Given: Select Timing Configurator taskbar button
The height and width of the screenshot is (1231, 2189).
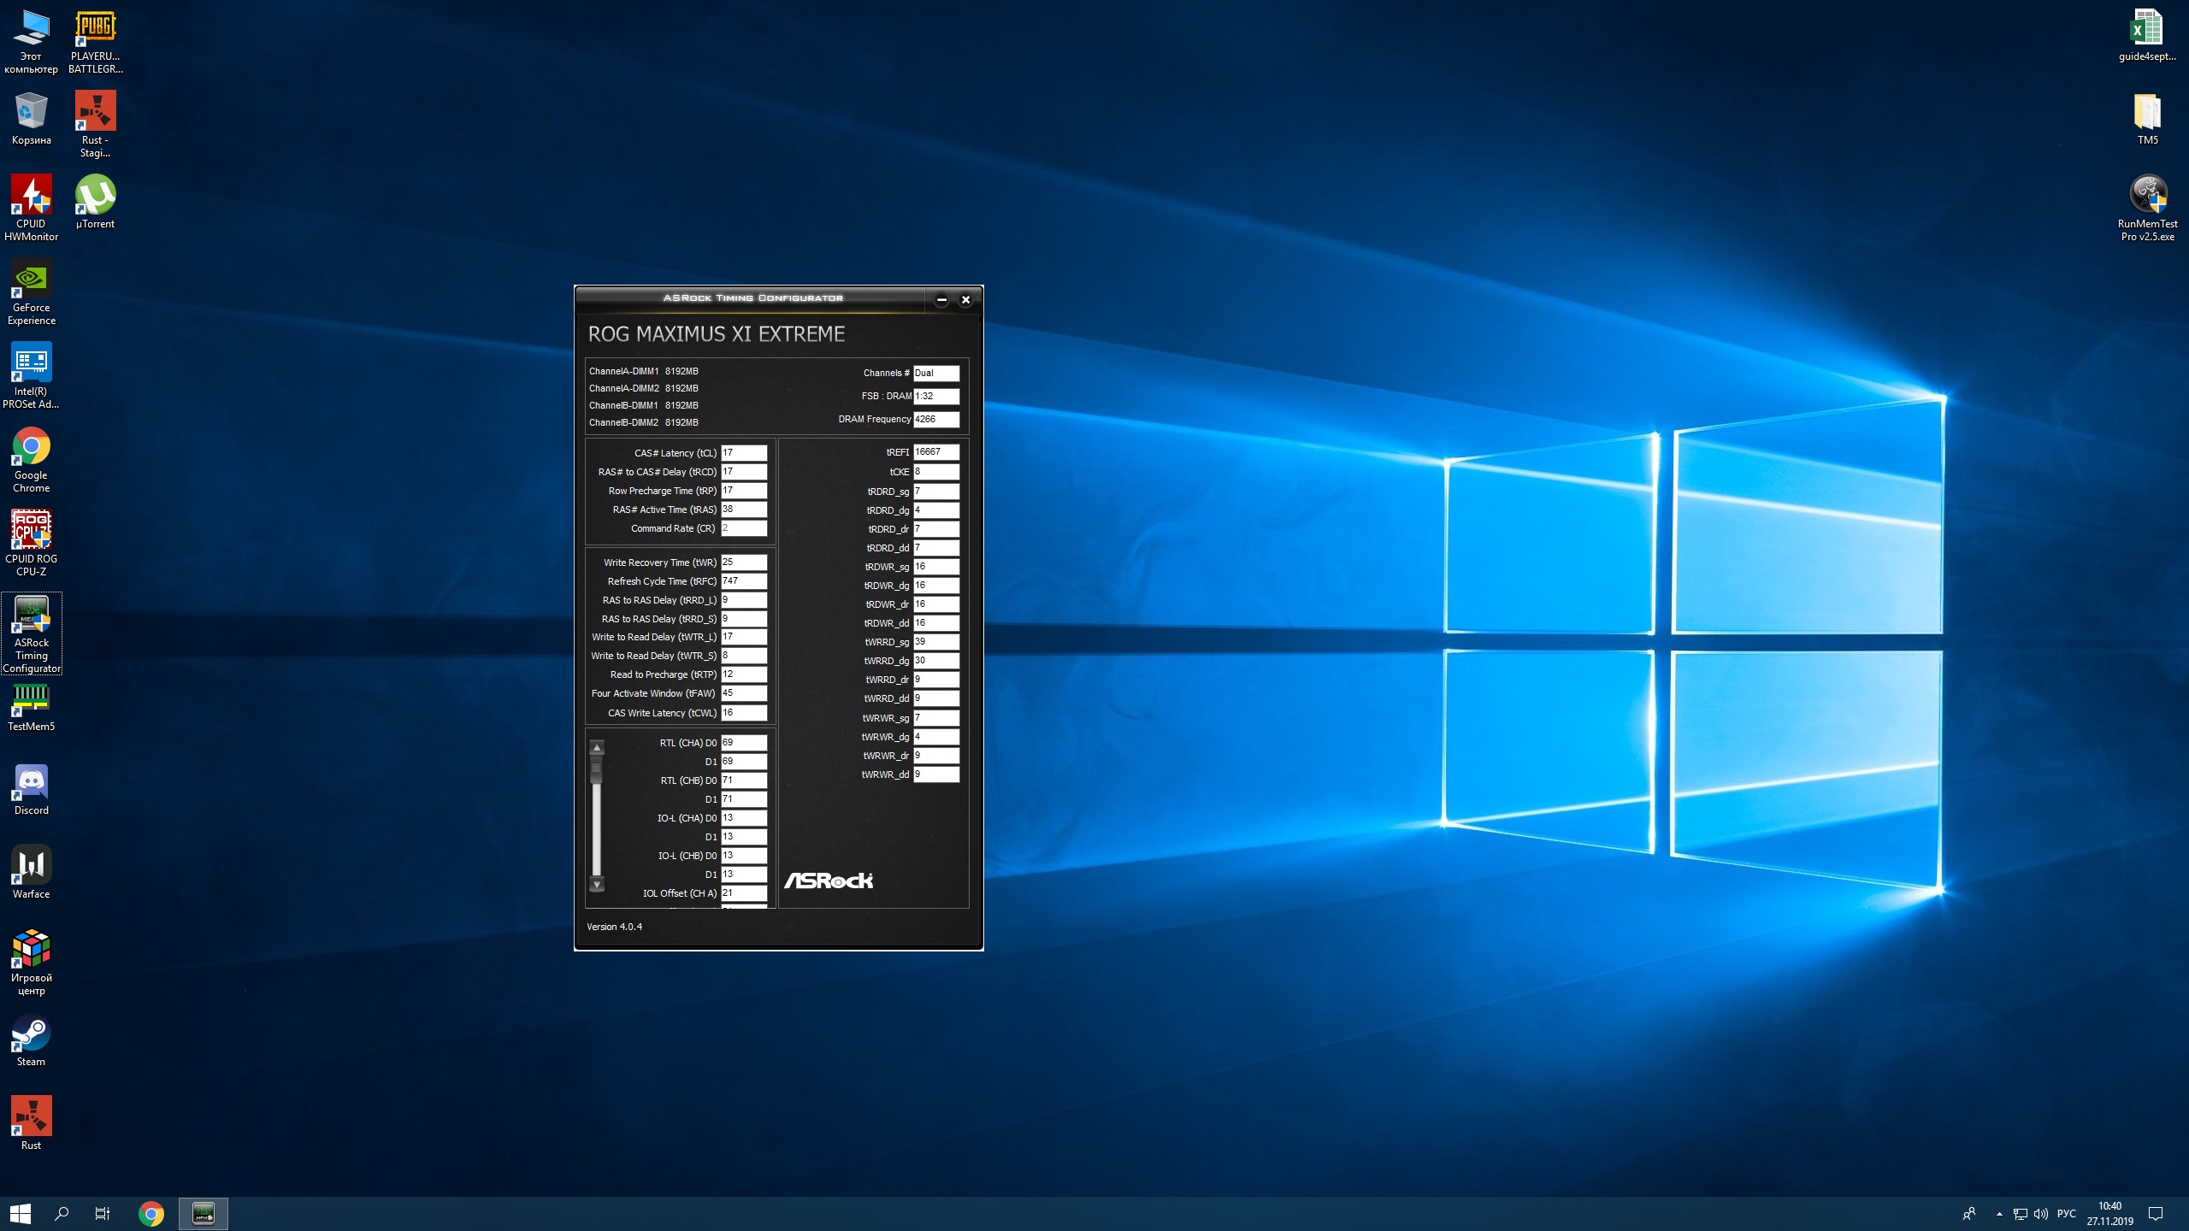Looking at the screenshot, I should coord(204,1213).
